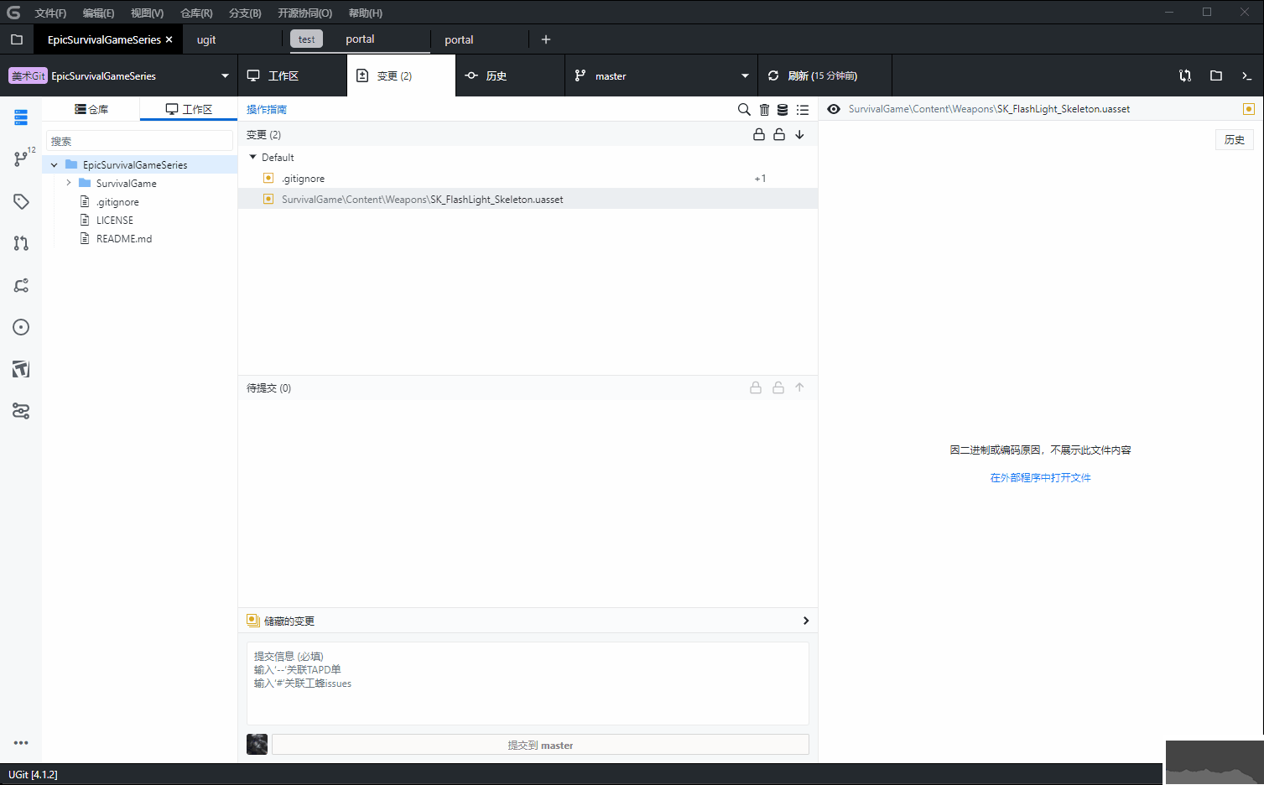1264x785 pixels.
Task: Switch to the 历史 tab
Action: tap(496, 75)
